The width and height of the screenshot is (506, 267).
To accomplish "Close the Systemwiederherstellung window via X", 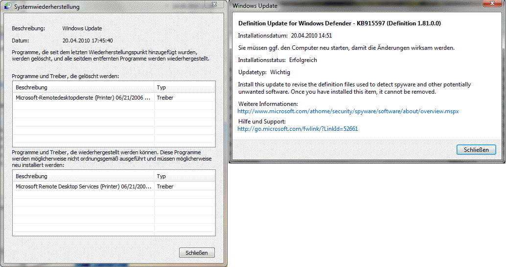I will [x=214, y=4].
